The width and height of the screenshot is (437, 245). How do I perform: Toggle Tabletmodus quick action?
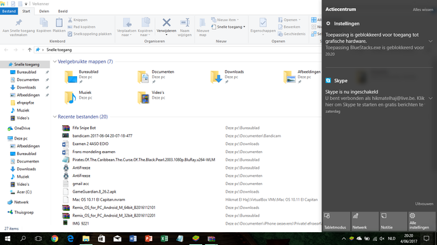pos(337,221)
